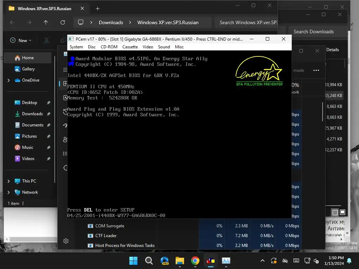This screenshot has width=359, height=269.
Task: Select Network in the sidebar
Action: (30, 192)
